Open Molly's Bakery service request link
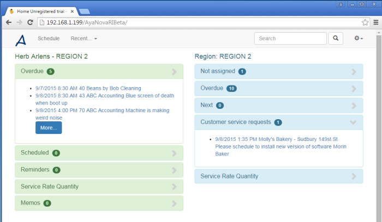 (x=280, y=146)
